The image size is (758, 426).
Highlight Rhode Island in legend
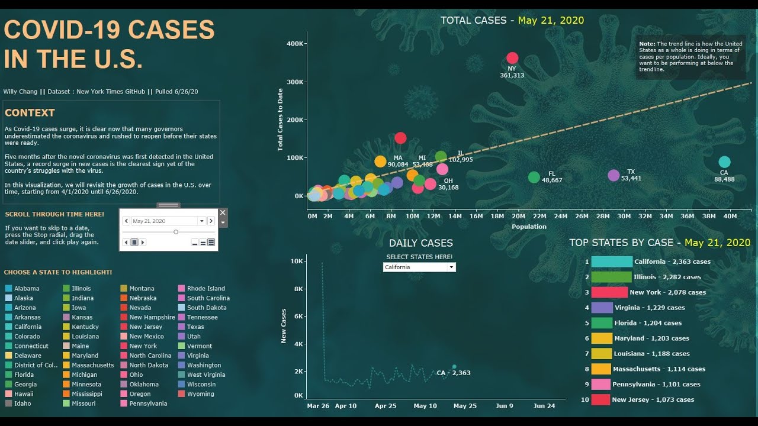(x=201, y=289)
